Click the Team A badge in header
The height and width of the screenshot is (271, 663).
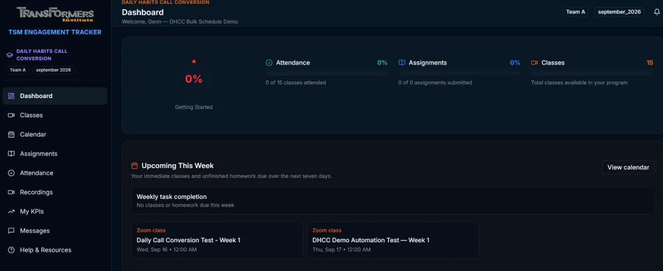coord(576,12)
